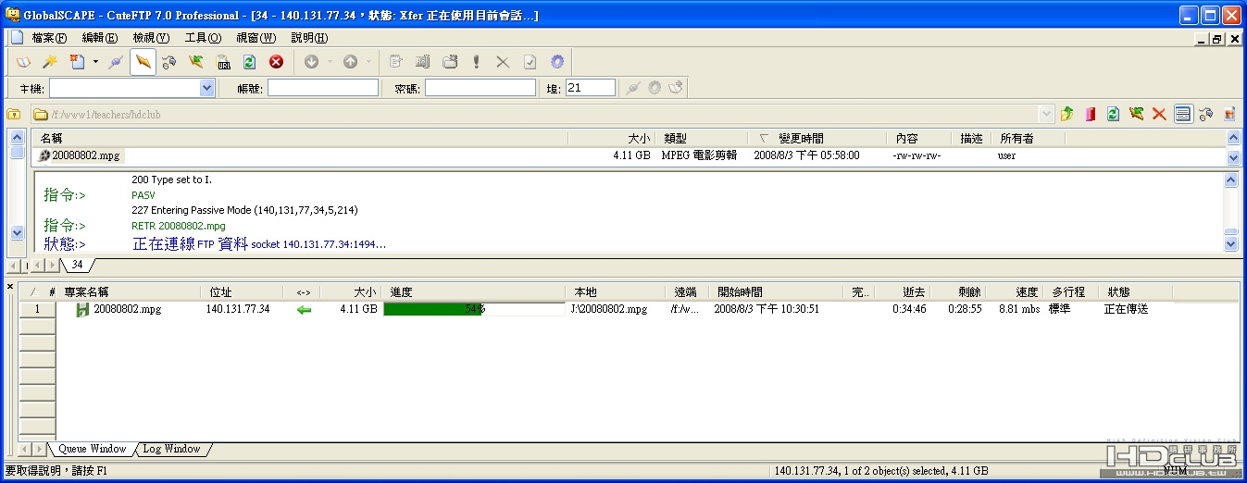Sort queue by 速度 column header

pos(1015,291)
